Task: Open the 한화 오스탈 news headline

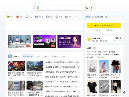Action: 63,77
